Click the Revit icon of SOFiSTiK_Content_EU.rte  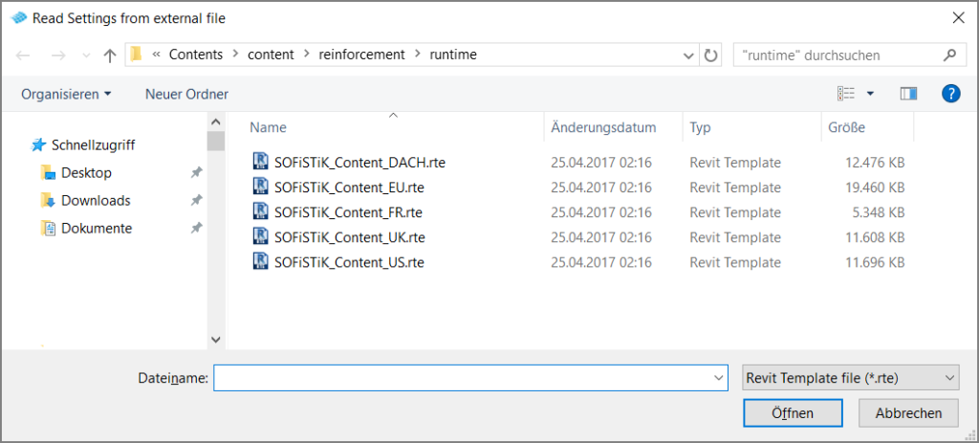pyautogui.click(x=260, y=187)
